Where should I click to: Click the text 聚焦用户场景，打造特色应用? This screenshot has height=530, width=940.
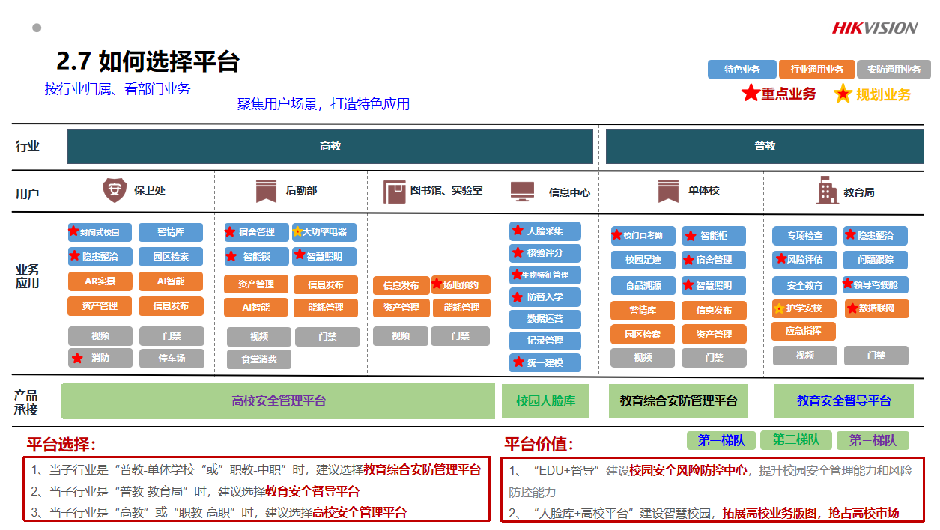click(324, 104)
